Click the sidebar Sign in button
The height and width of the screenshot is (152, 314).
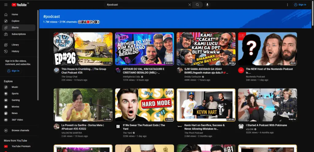(13, 71)
